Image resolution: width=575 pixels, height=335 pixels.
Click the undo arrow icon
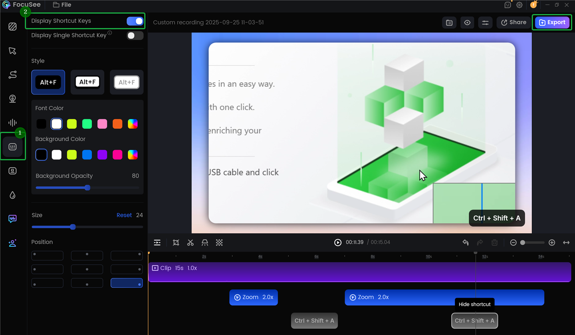pyautogui.click(x=466, y=242)
